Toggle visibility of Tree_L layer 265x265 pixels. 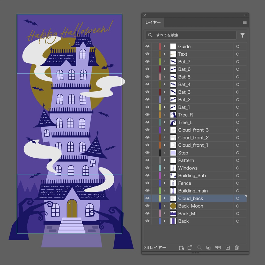(147, 122)
